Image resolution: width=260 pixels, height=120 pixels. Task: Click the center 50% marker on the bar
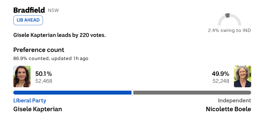click(x=132, y=93)
